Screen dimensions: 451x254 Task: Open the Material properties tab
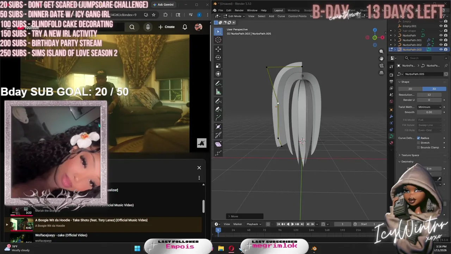391,143
